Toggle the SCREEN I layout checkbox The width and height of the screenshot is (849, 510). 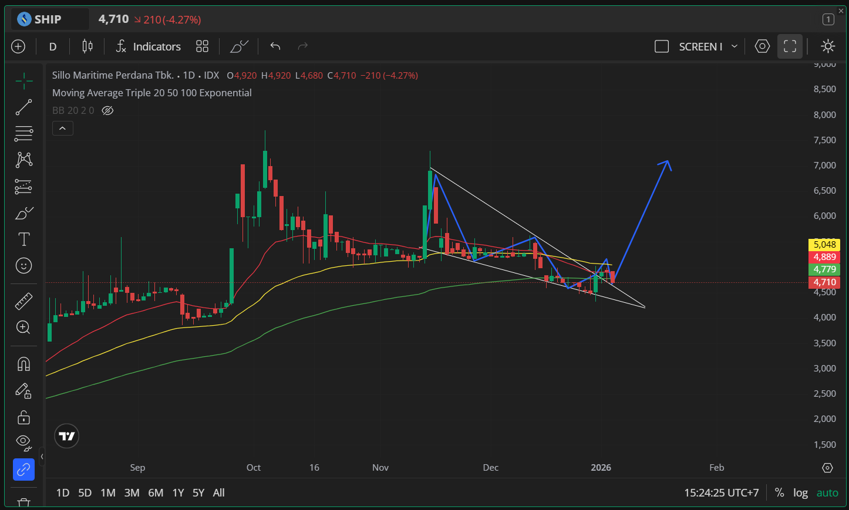(662, 46)
